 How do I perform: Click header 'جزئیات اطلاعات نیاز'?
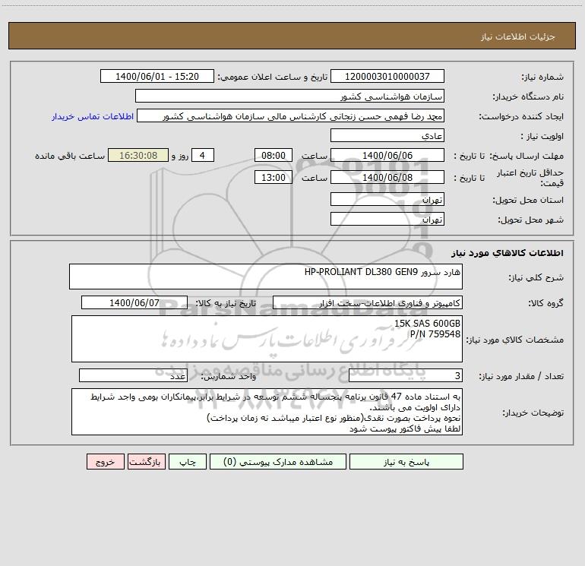518,36
